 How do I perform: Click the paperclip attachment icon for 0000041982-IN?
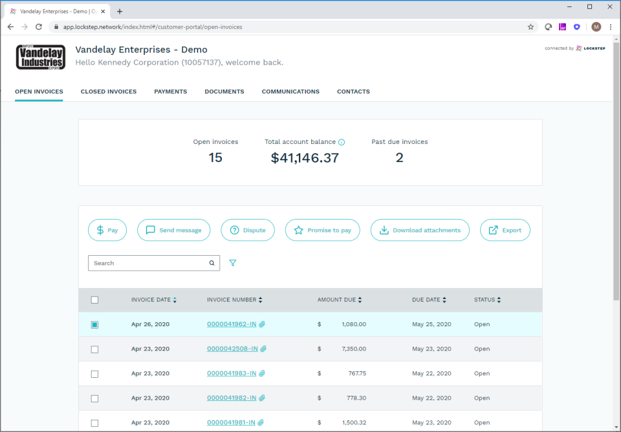[x=262, y=398]
